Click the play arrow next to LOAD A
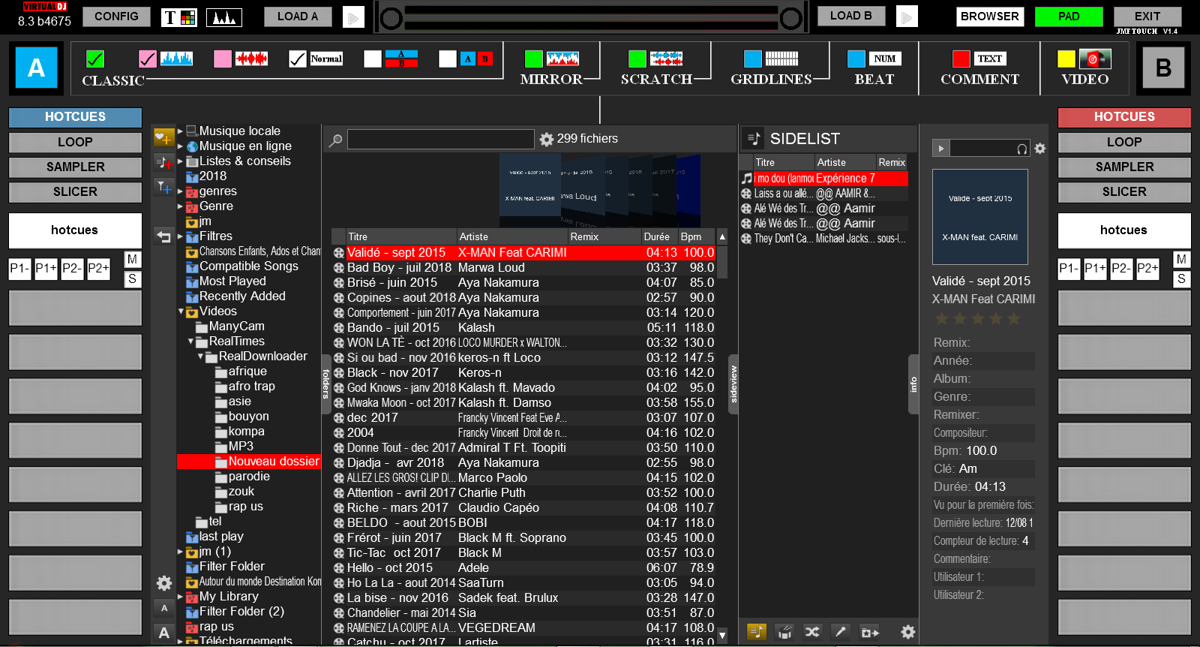Viewport: 1200px width, 647px height. pos(353,17)
